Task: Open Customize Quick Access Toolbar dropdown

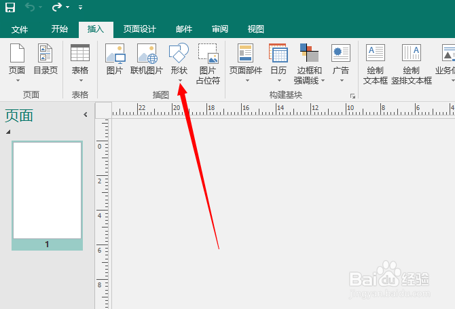Action: pyautogui.click(x=80, y=7)
